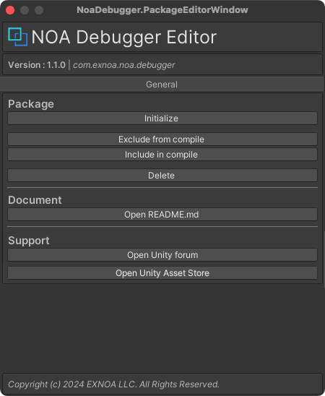Close the PackageEditorWindow with red button
The width and height of the screenshot is (325, 396).
click(x=10, y=10)
